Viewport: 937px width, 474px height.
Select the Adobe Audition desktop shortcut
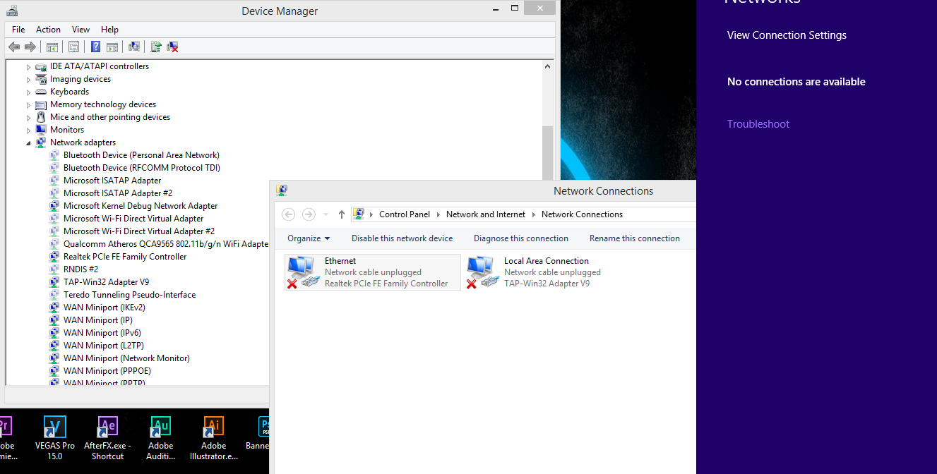(x=161, y=437)
